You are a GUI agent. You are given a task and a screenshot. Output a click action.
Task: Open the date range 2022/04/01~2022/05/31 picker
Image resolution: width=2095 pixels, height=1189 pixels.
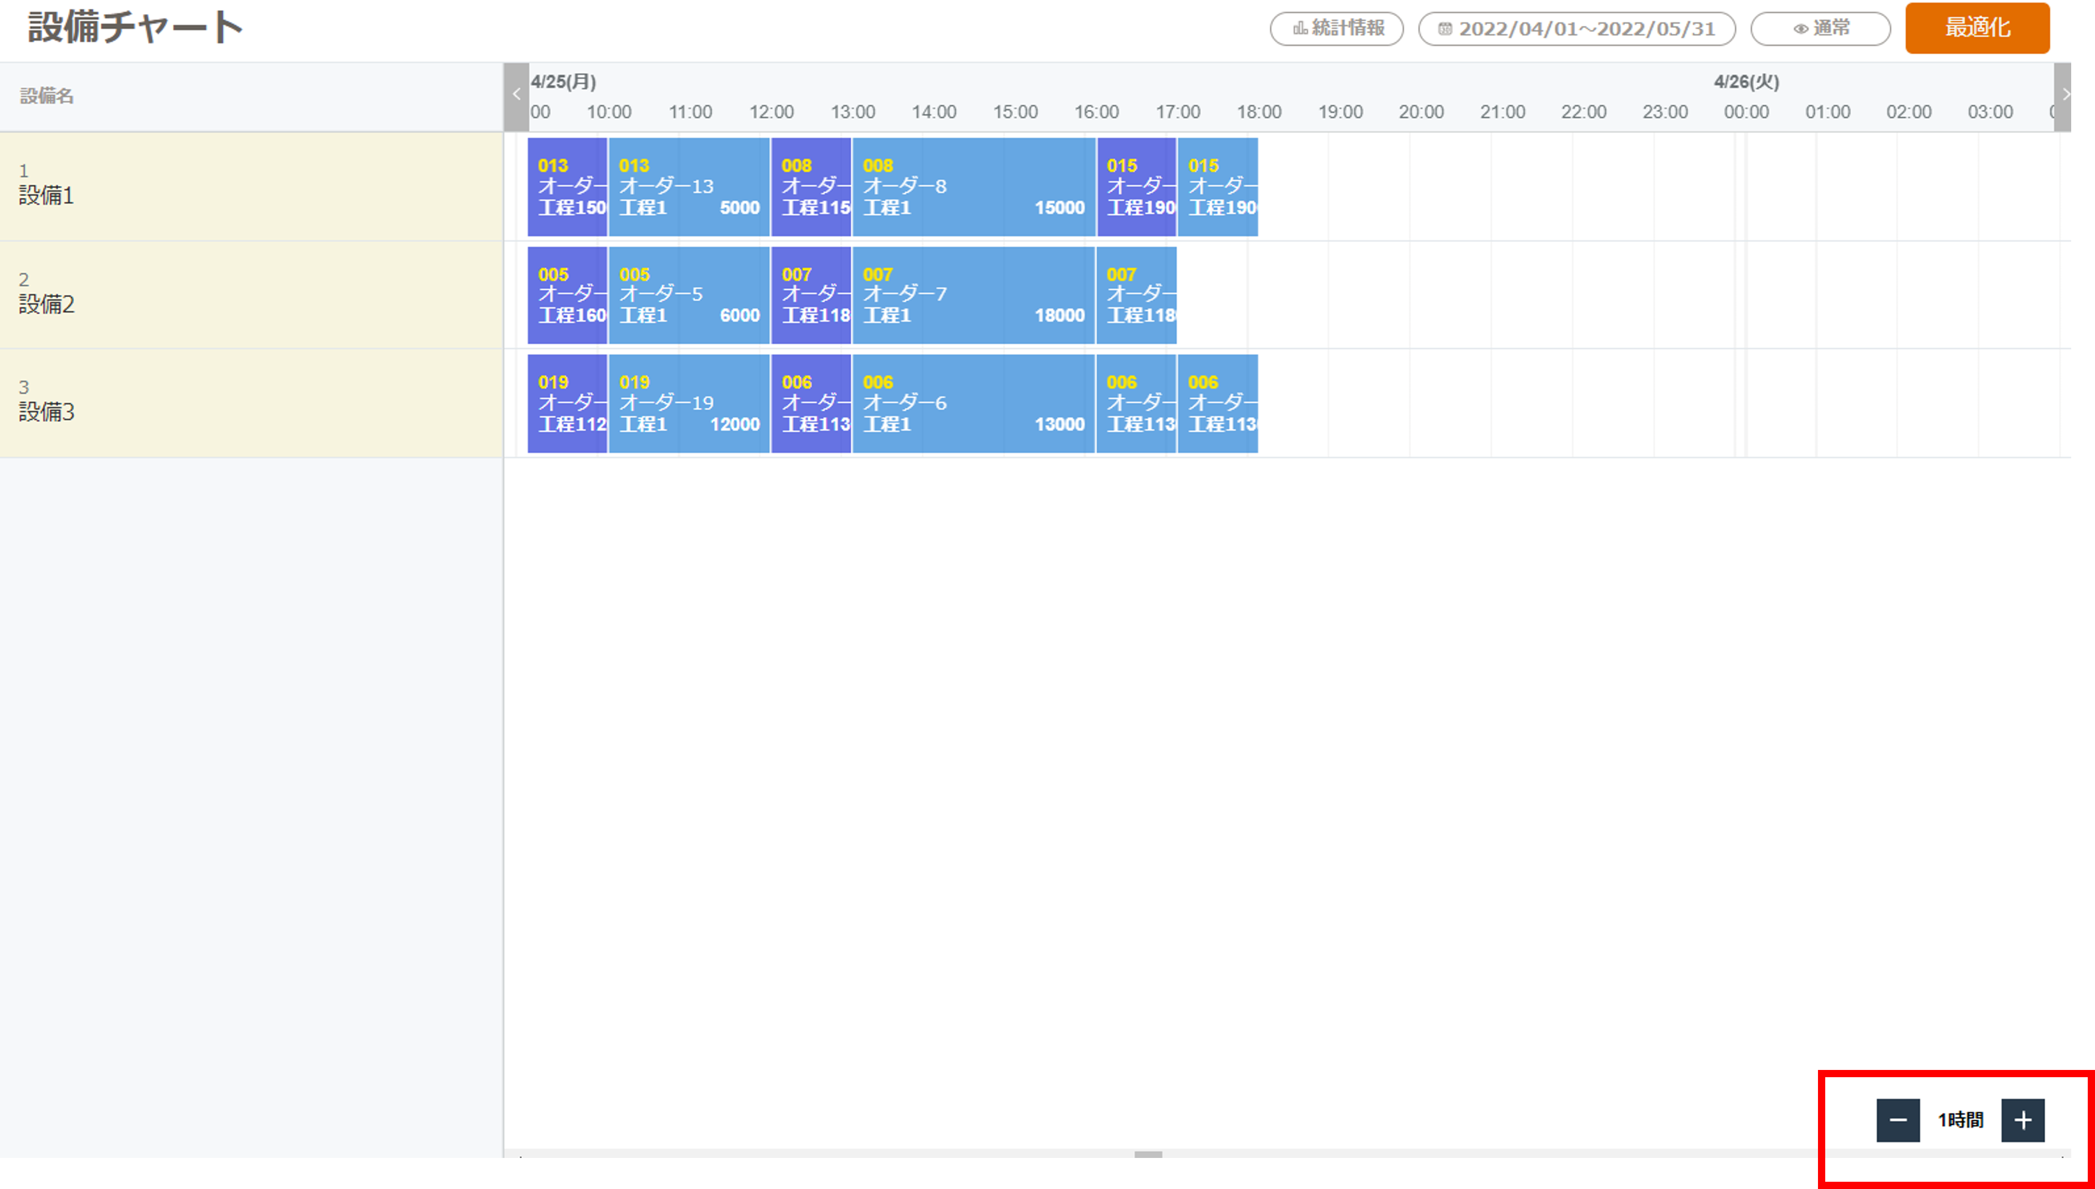point(1576,28)
